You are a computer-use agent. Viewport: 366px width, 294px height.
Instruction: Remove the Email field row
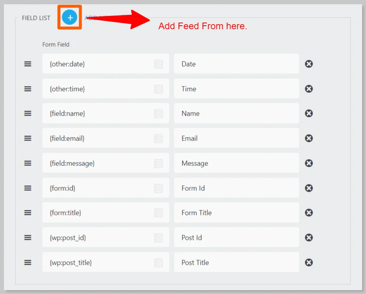pos(309,138)
